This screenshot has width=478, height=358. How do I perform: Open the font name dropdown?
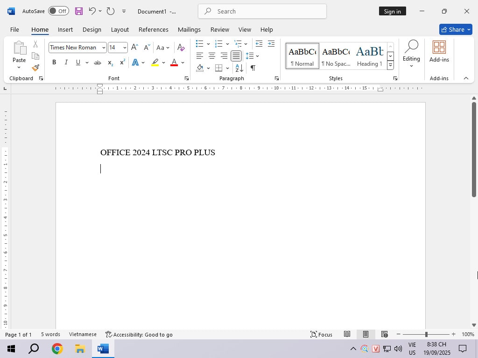(104, 48)
